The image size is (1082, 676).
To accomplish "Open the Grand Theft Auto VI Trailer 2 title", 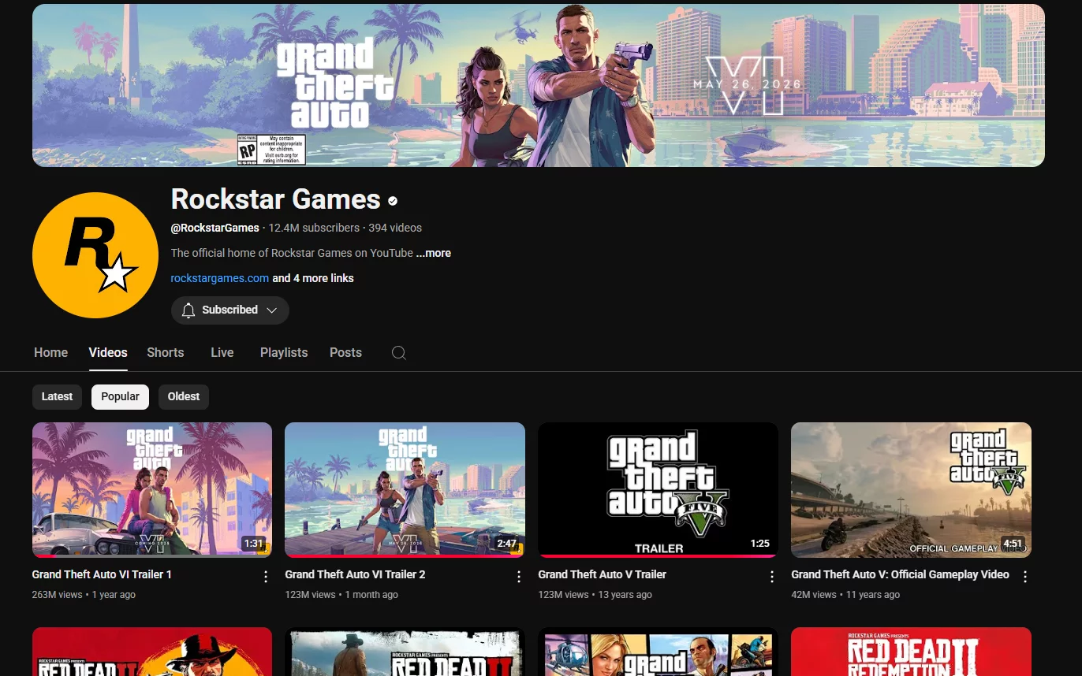I will (x=355, y=574).
